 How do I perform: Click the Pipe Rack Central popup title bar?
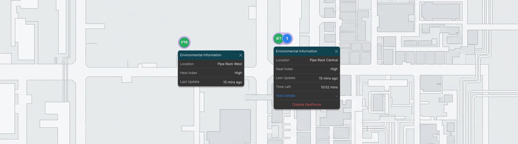tap(307, 51)
